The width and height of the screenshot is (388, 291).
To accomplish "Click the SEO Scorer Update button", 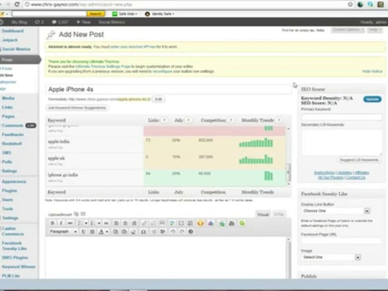I will (372, 99).
